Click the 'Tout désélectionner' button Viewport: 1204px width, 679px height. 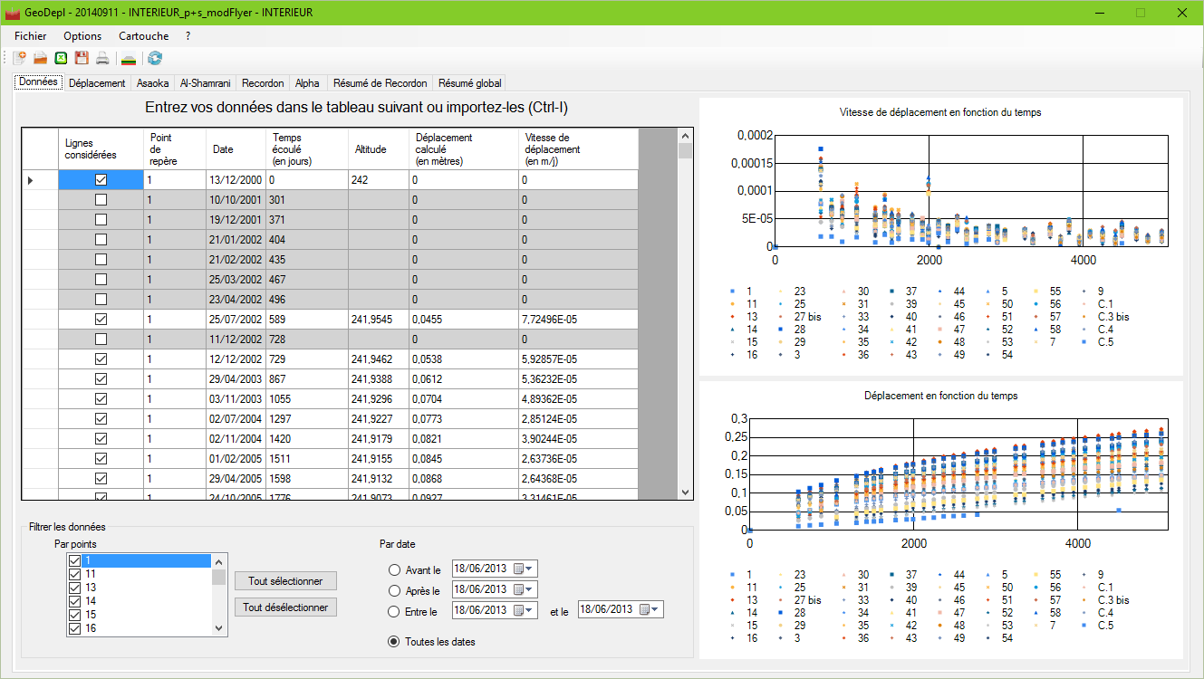click(284, 607)
